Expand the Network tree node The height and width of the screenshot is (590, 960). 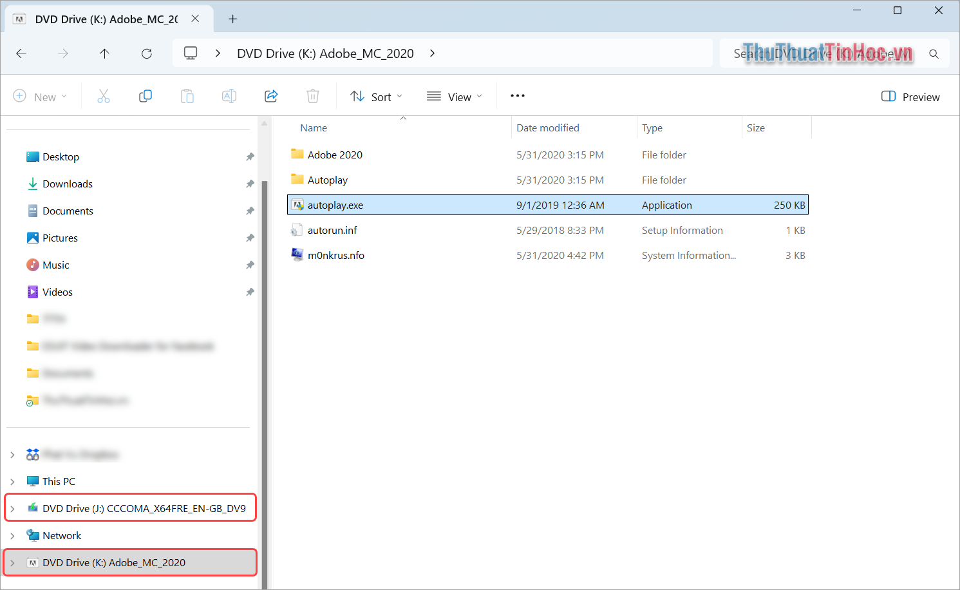tap(12, 535)
